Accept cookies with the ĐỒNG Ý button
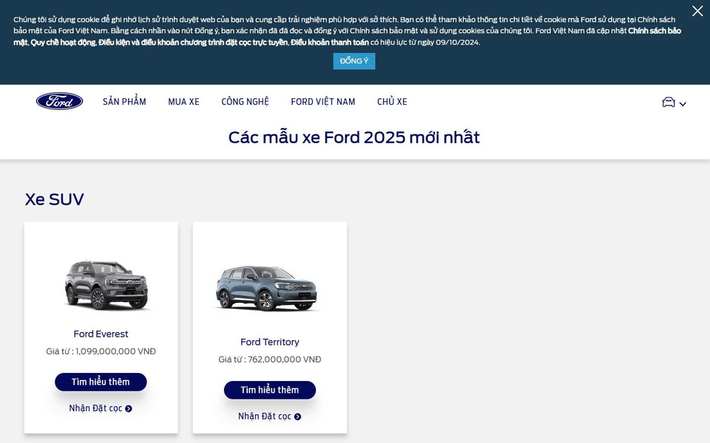 [354, 61]
